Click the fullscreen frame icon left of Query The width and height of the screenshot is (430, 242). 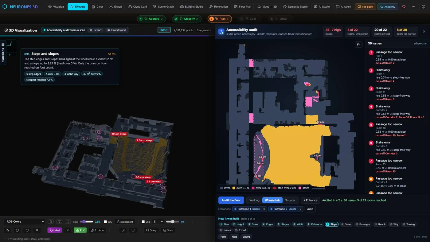(133, 230)
